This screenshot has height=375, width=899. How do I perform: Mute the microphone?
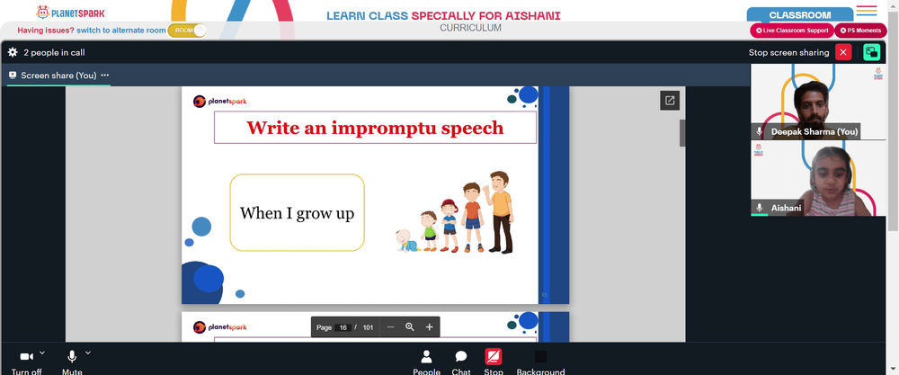(x=72, y=362)
